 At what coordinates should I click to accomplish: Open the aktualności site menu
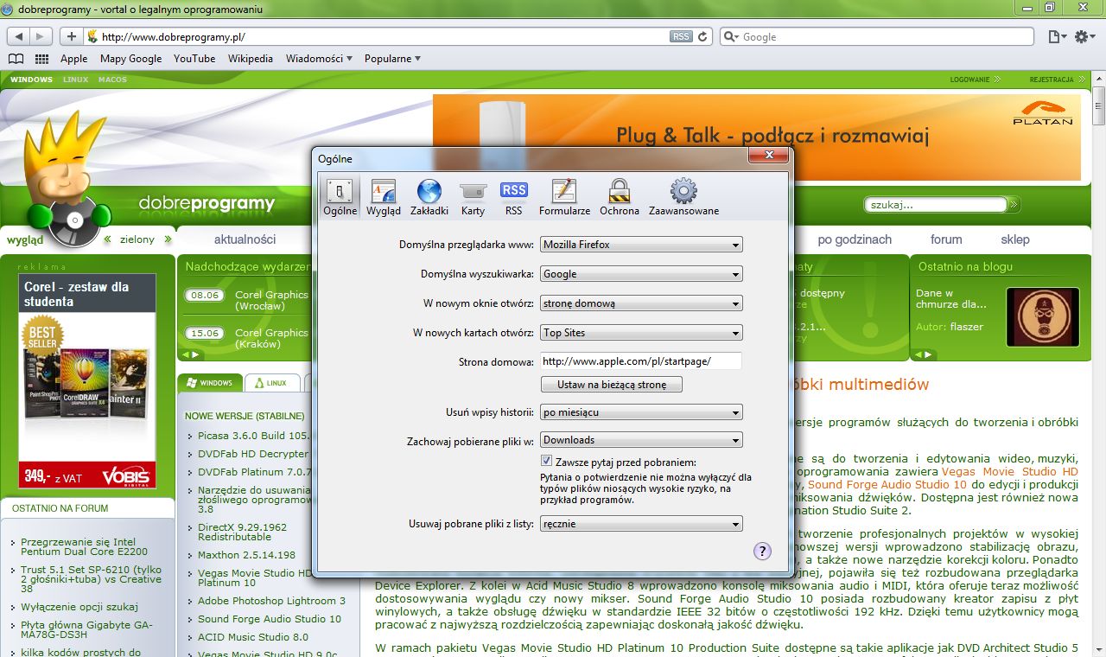(245, 239)
